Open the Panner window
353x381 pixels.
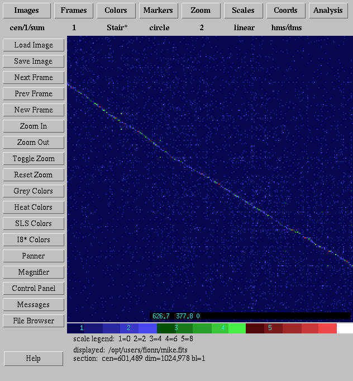(x=34, y=256)
